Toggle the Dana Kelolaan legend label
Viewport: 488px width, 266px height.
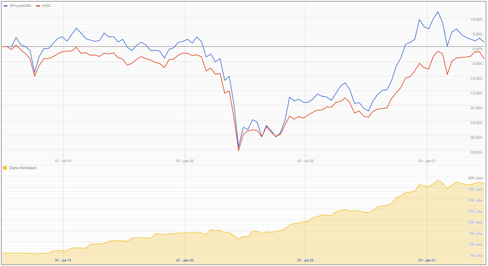23,168
